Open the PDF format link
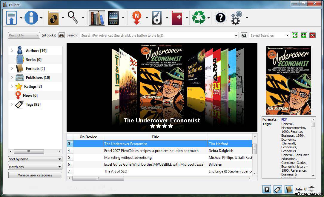 tap(284, 119)
